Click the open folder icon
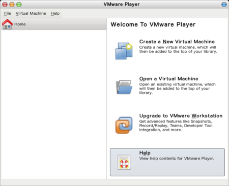The height and width of the screenshot is (186, 229). point(124,87)
